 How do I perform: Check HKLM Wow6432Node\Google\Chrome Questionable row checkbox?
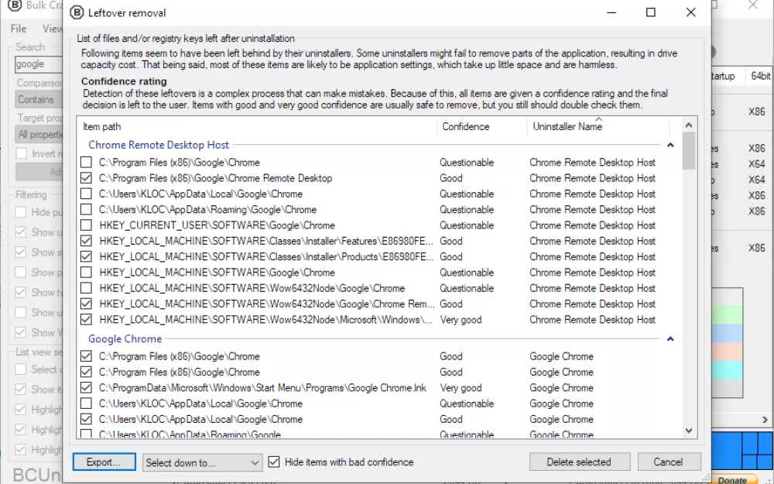click(x=87, y=288)
